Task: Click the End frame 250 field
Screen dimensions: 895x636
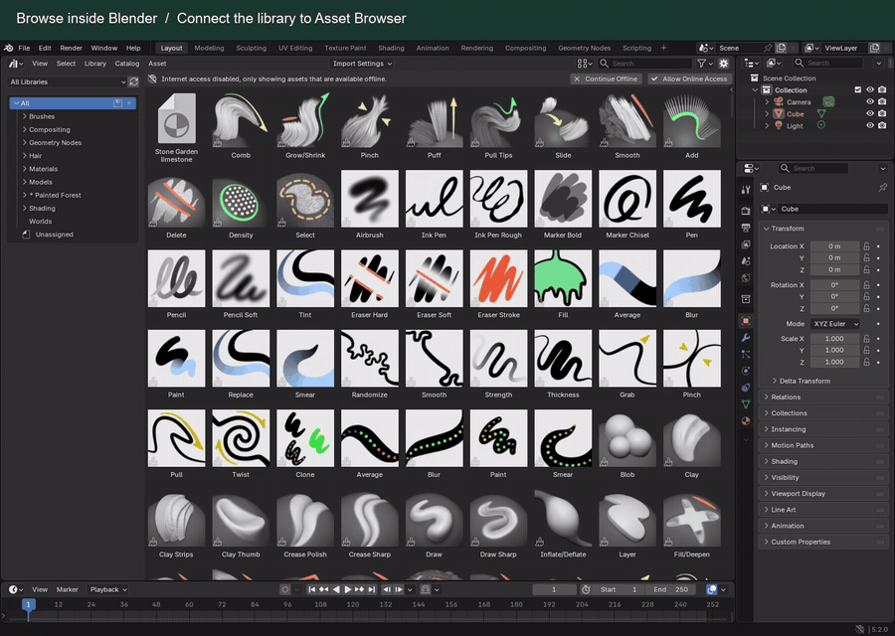Action: [x=671, y=590]
